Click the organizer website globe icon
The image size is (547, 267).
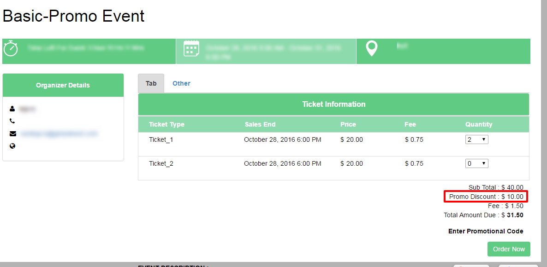tap(12, 146)
